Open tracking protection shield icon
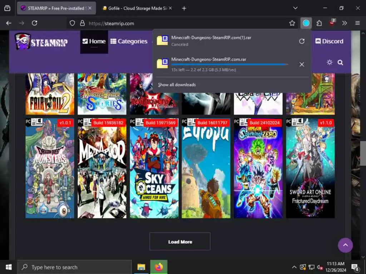The width and height of the screenshot is (366, 274). [x=72, y=23]
